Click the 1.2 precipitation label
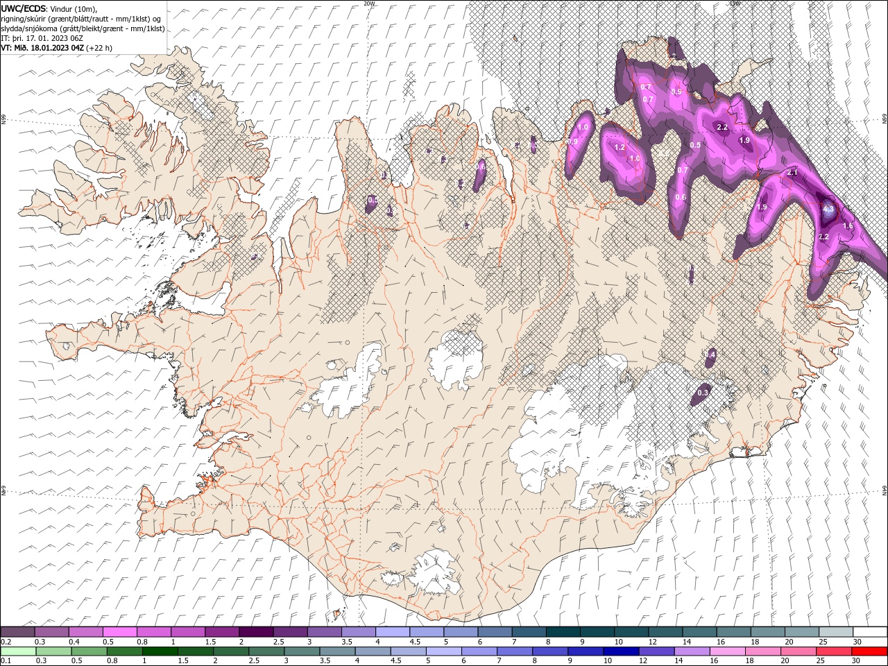 pyautogui.click(x=620, y=148)
